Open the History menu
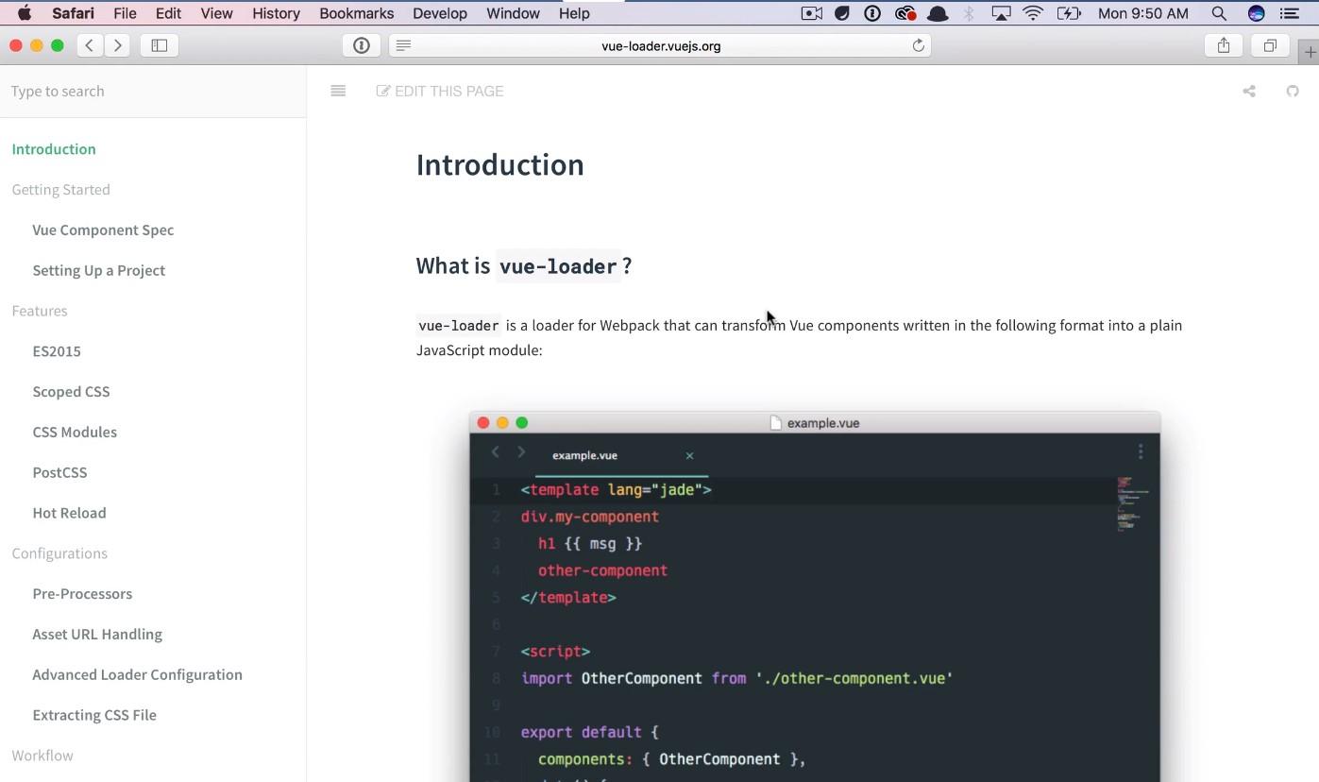Viewport: 1319px width, 782px height. [x=276, y=13]
